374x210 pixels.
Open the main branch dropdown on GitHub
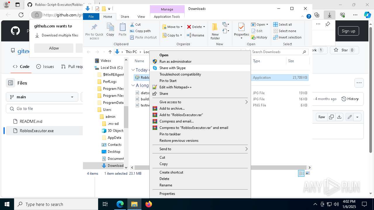click(x=42, y=97)
